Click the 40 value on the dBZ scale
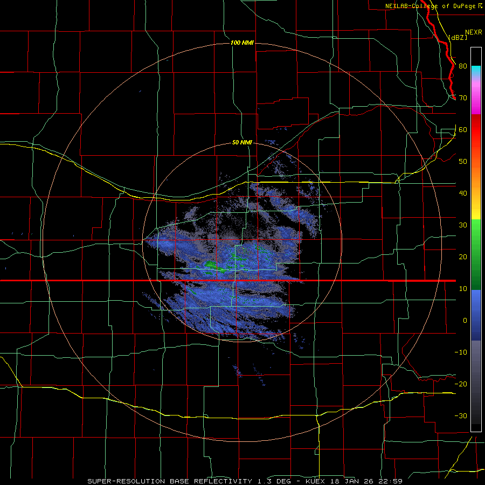Image resolution: width=485 pixels, height=485 pixels. tap(463, 193)
